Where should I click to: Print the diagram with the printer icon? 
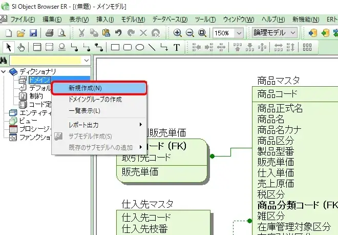click(49, 33)
